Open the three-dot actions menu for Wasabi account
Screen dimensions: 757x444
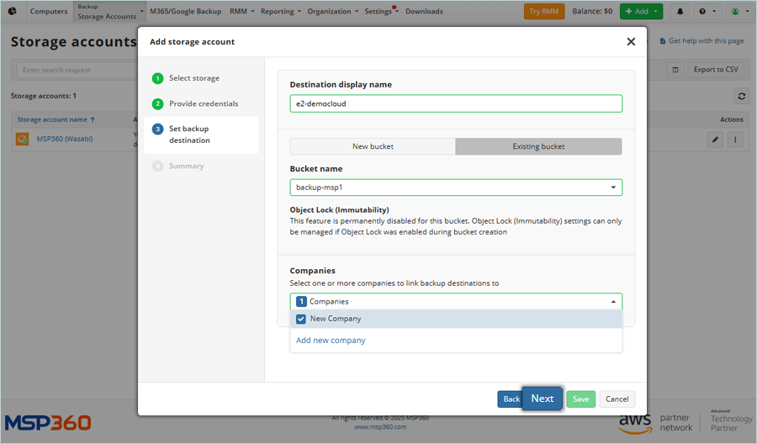(735, 140)
